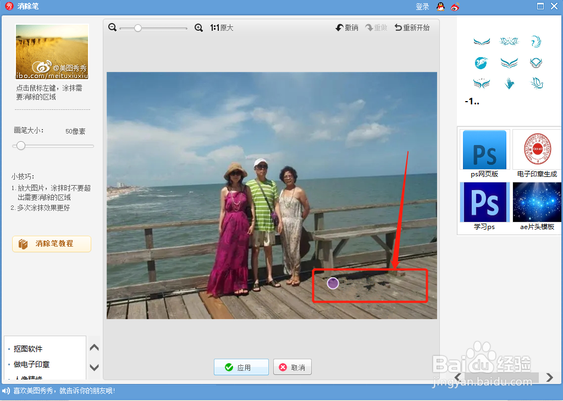Select the ornate wings logo in top row
The width and height of the screenshot is (563, 401).
[x=509, y=42]
